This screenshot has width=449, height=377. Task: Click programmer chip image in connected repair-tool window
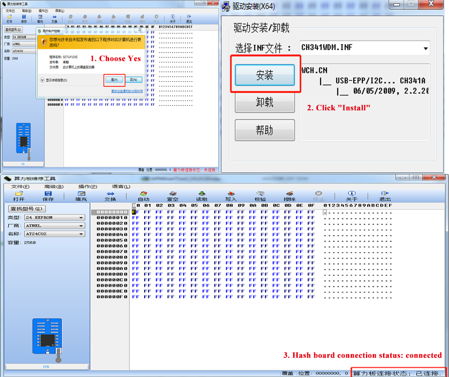point(48,339)
